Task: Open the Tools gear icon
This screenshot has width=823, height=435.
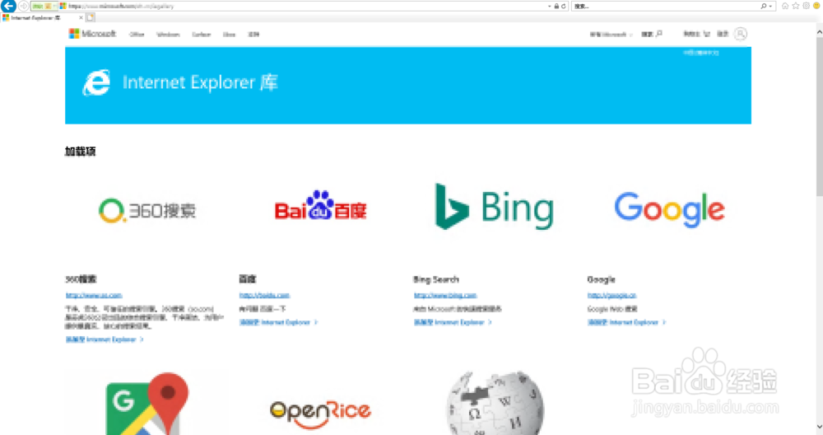Action: pos(807,6)
